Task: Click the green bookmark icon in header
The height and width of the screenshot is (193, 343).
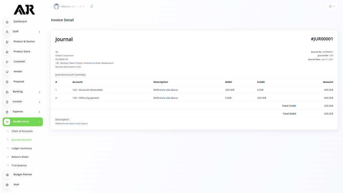Action: tap(91, 6)
